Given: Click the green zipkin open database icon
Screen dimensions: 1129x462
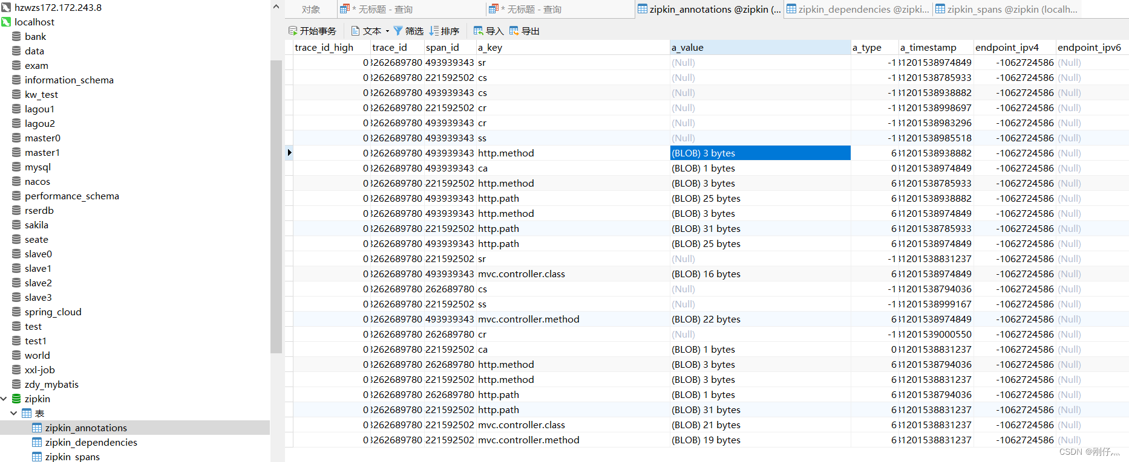Looking at the screenshot, I should (16, 399).
